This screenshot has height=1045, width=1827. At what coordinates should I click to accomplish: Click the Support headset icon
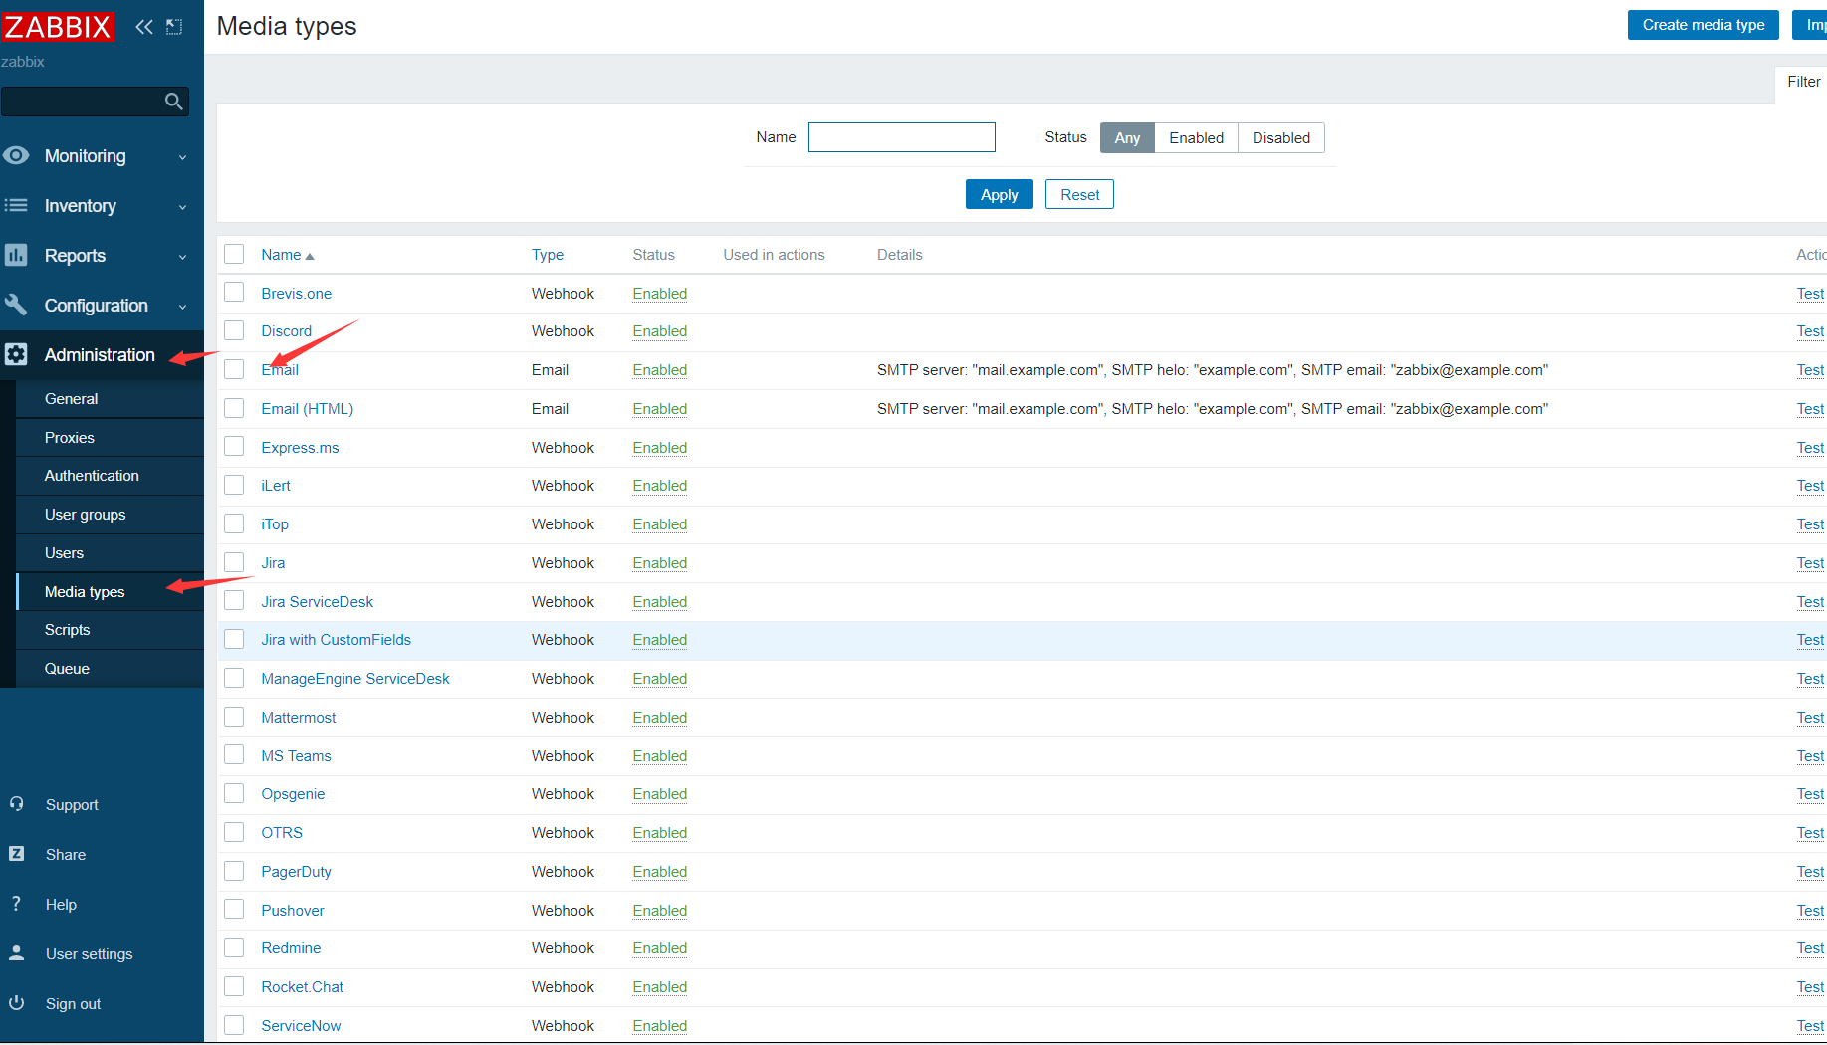pyautogui.click(x=16, y=803)
